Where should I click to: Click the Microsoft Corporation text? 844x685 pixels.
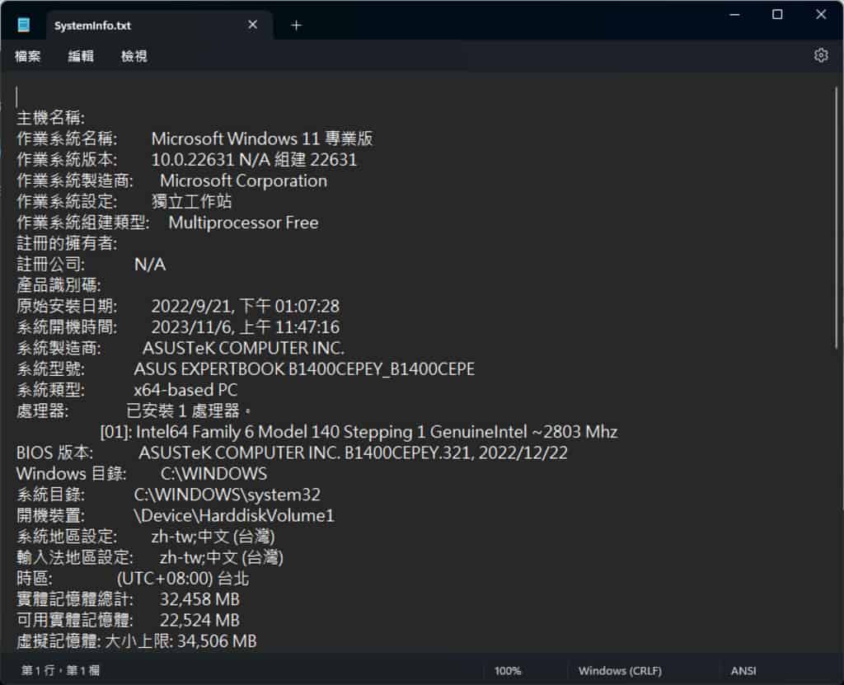click(x=243, y=181)
